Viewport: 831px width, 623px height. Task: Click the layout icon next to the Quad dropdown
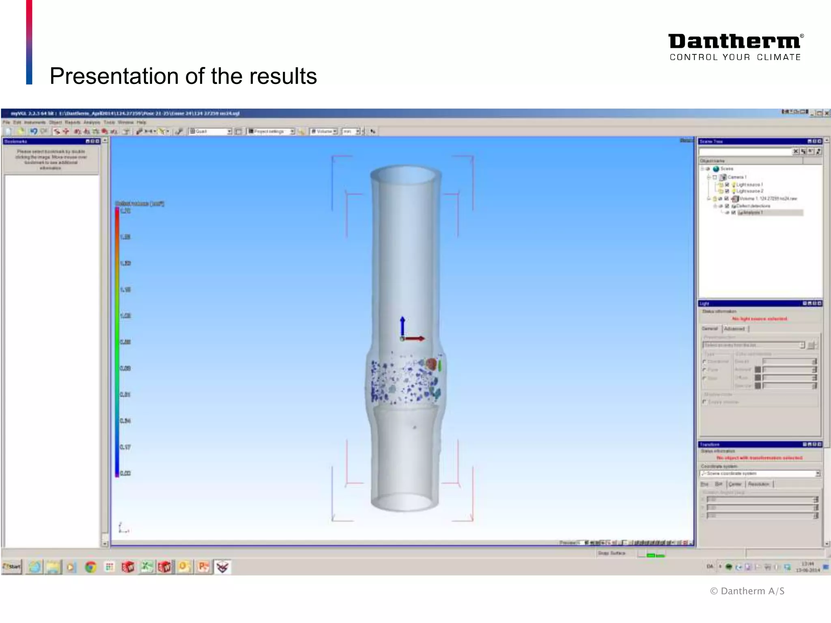coord(239,131)
